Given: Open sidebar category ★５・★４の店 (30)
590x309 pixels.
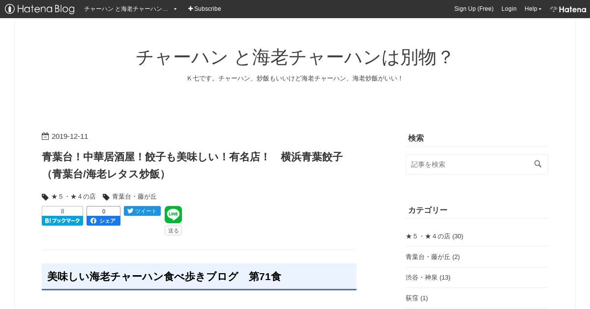Looking at the screenshot, I should coord(434,236).
